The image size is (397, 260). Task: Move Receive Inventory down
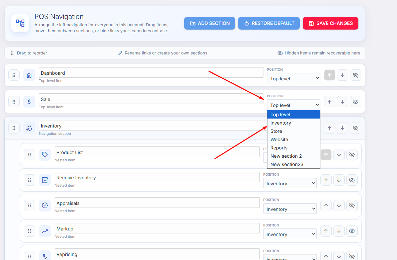339,180
